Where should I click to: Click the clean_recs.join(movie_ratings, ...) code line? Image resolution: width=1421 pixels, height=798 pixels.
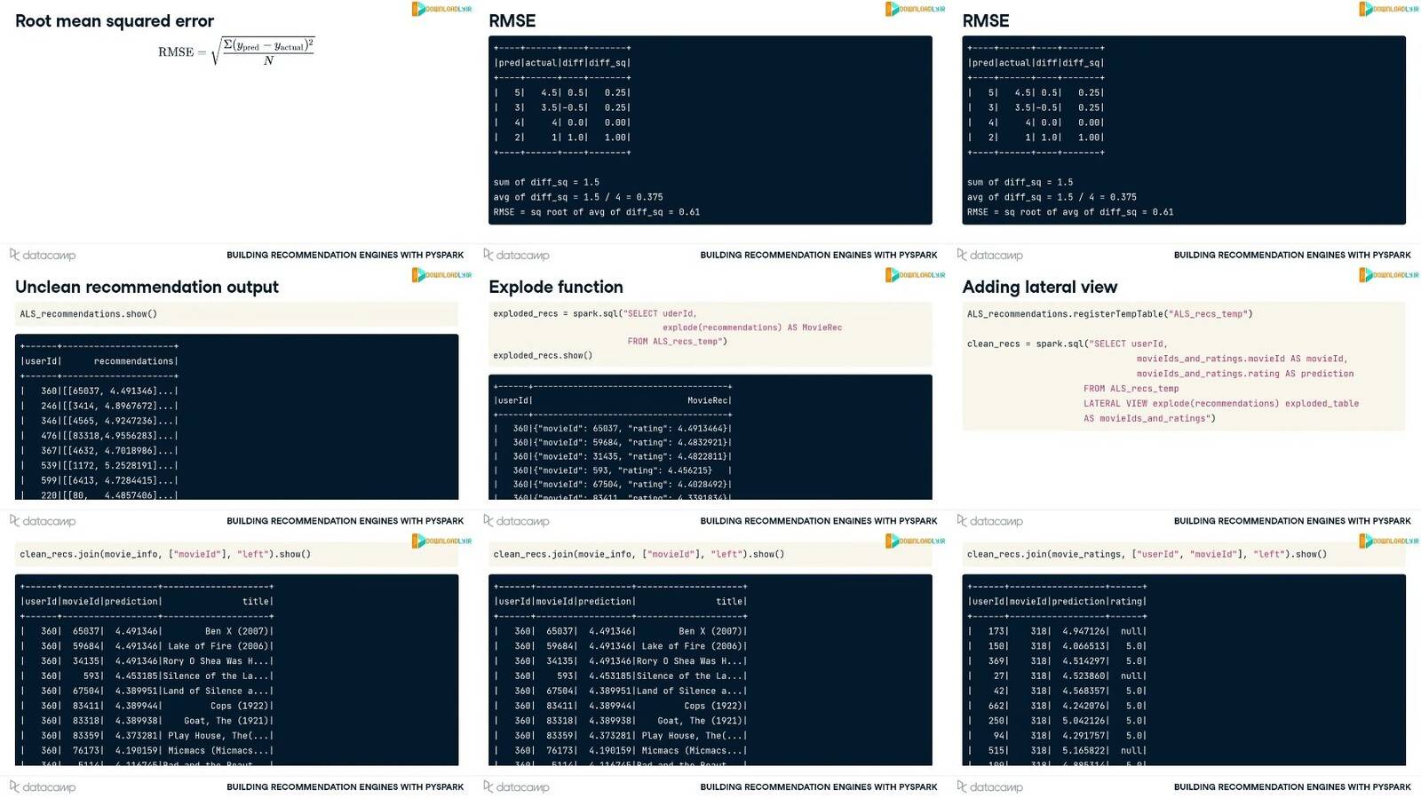(x=1147, y=555)
